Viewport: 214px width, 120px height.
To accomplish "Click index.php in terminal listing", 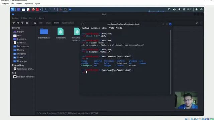I will coord(122,63).
